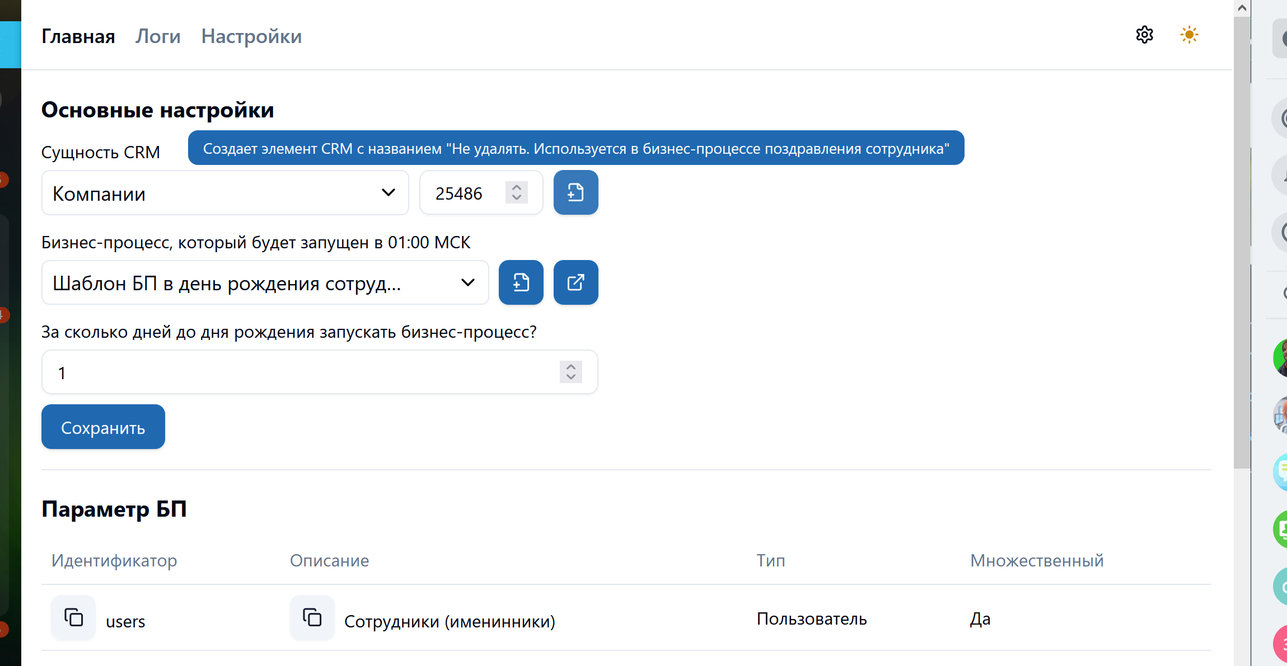The width and height of the screenshot is (1287, 666).
Task: Open the Шаблон БП business process dropdown
Action: pyautogui.click(x=265, y=283)
